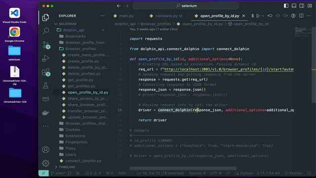Expand the Proxy folder
The height and width of the screenshot is (178, 316).
point(70,148)
